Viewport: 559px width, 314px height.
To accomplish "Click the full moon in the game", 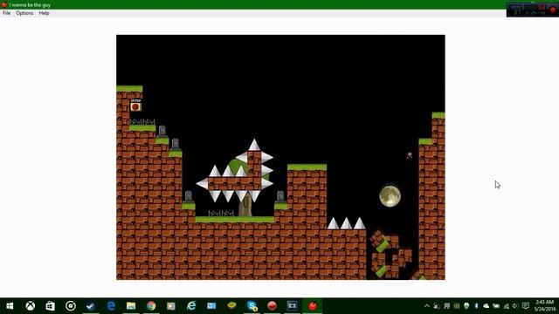I will click(390, 195).
